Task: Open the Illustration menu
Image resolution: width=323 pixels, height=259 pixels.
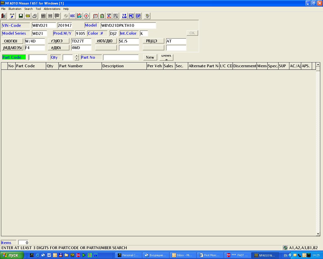Action: coord(15,9)
